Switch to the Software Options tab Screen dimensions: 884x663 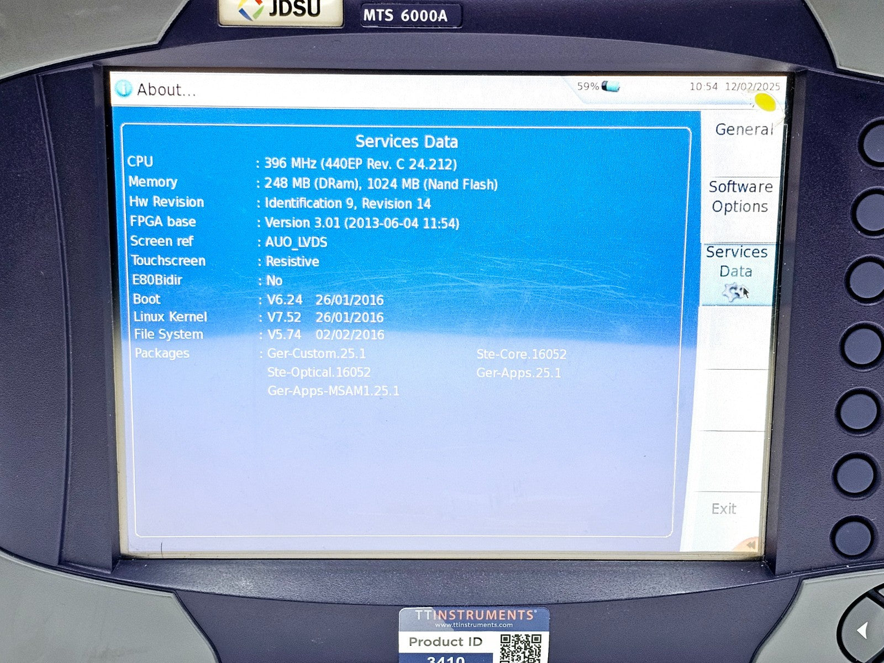(740, 196)
